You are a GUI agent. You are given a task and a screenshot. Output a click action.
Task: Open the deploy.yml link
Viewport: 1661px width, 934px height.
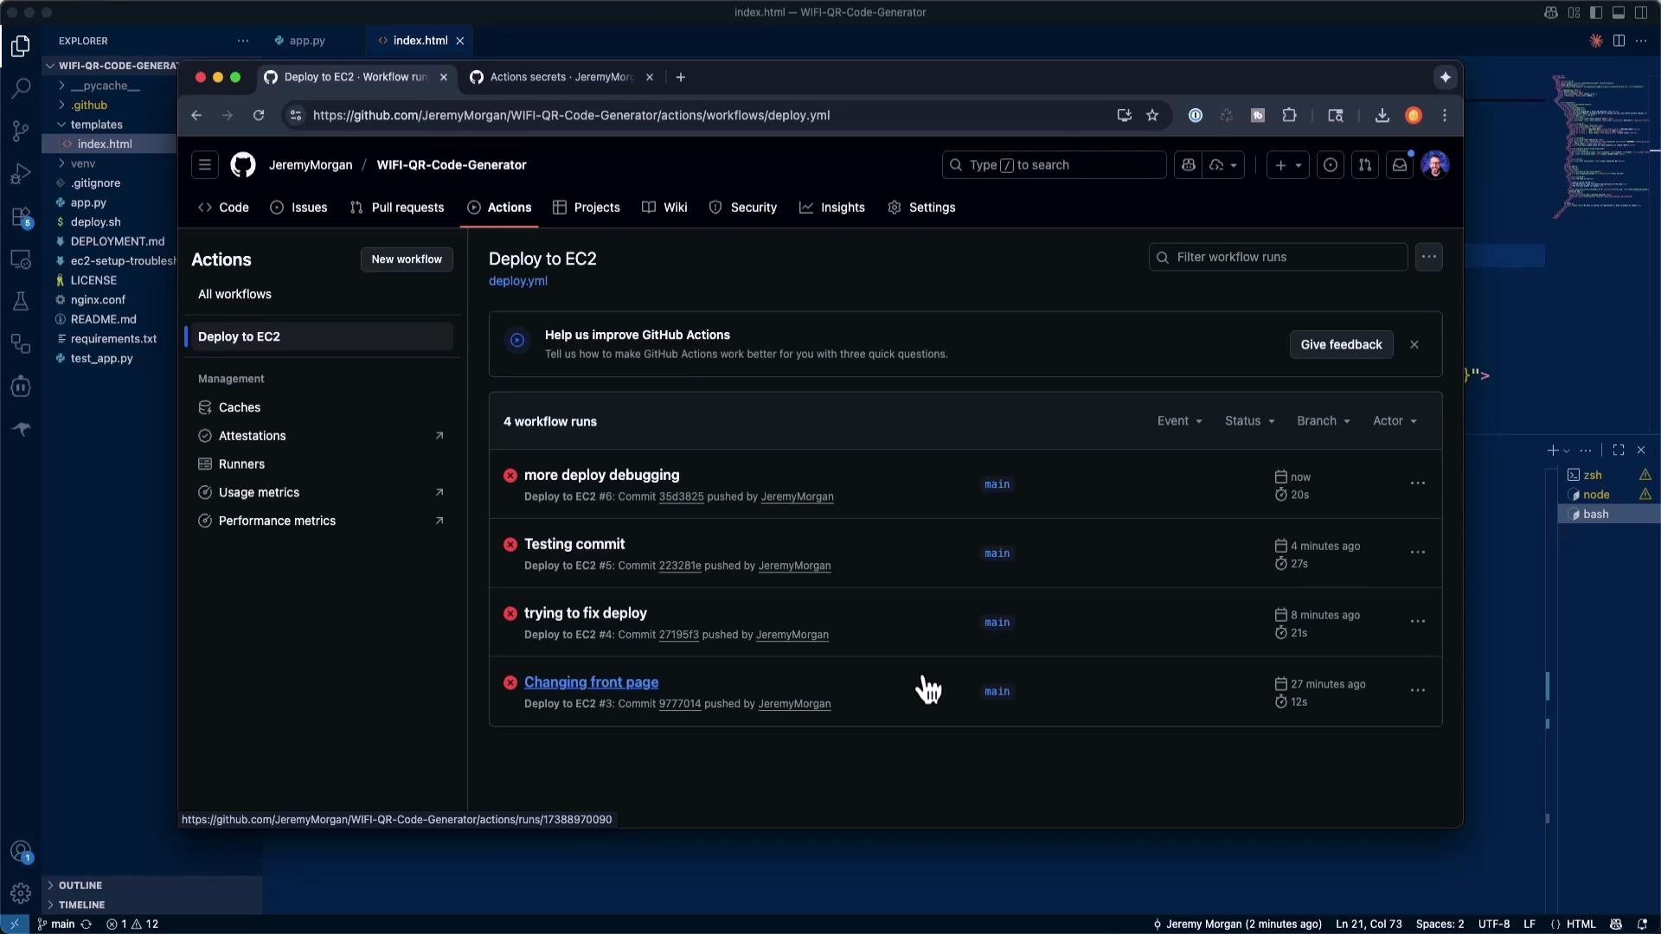pyautogui.click(x=518, y=281)
